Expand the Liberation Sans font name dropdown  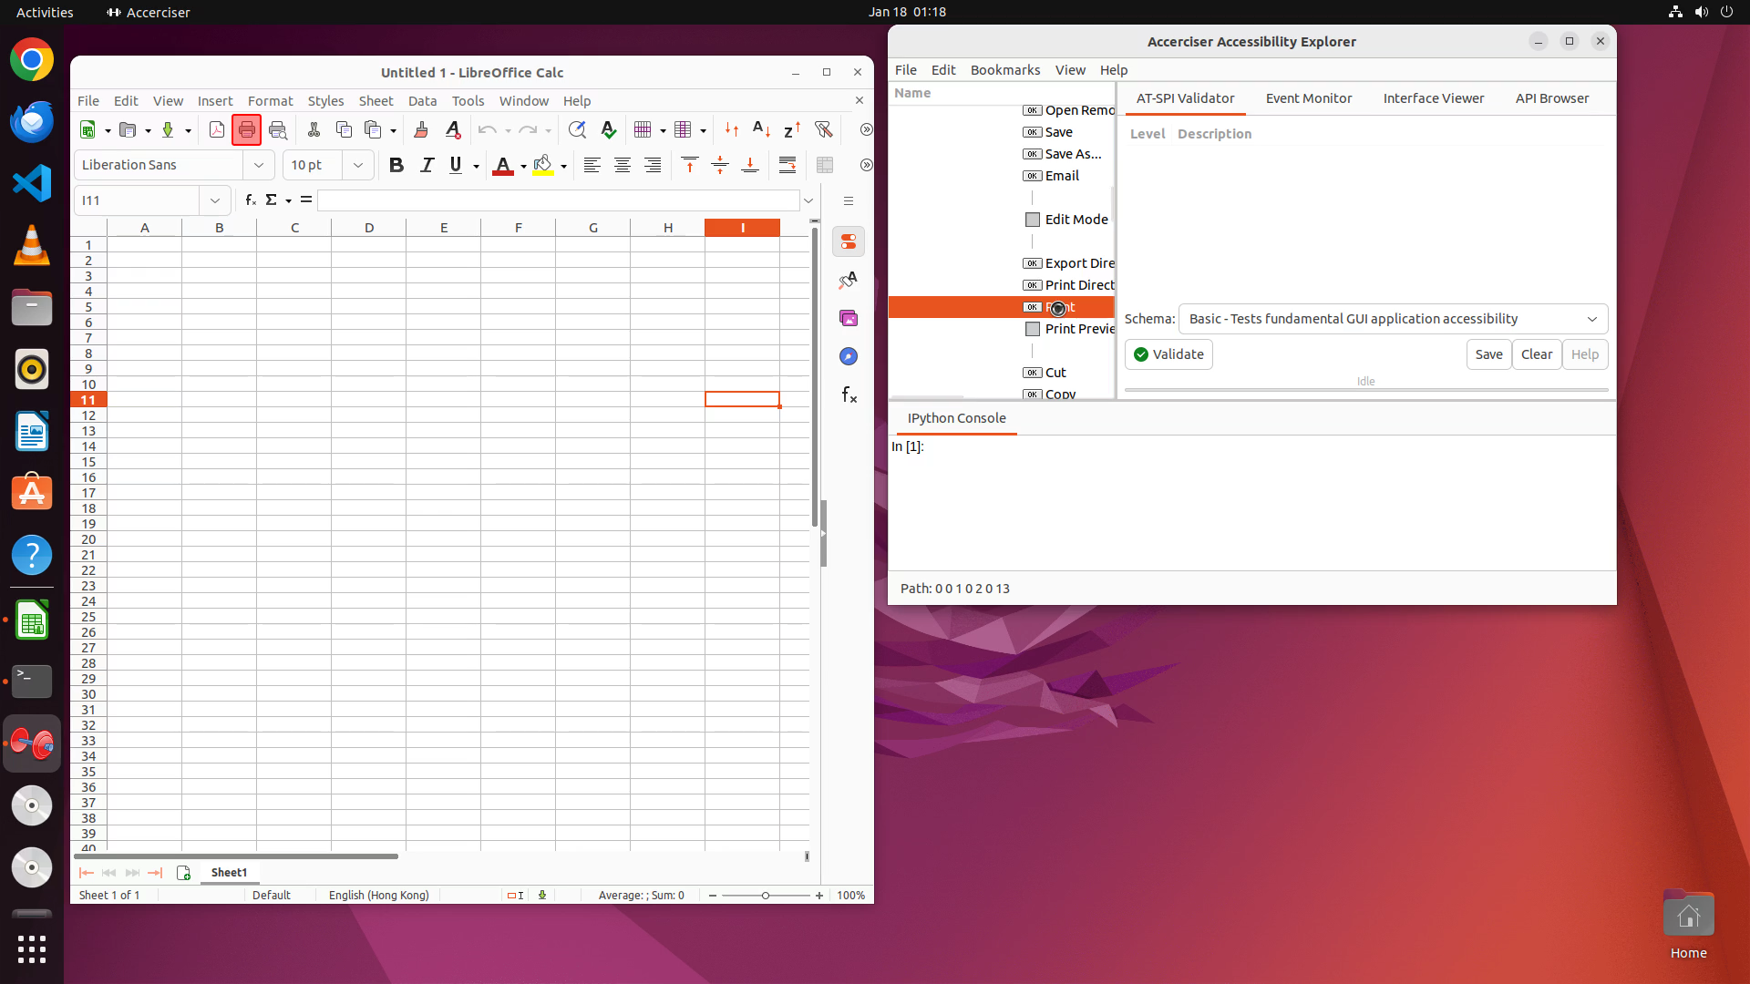click(x=259, y=165)
